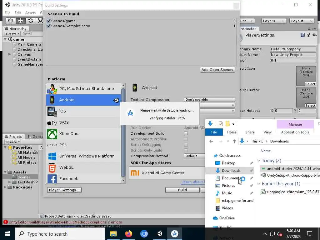This screenshot has width=320, height=240.
Task: Click the Xiaomi Mi Game Center icon
Action: [135, 173]
